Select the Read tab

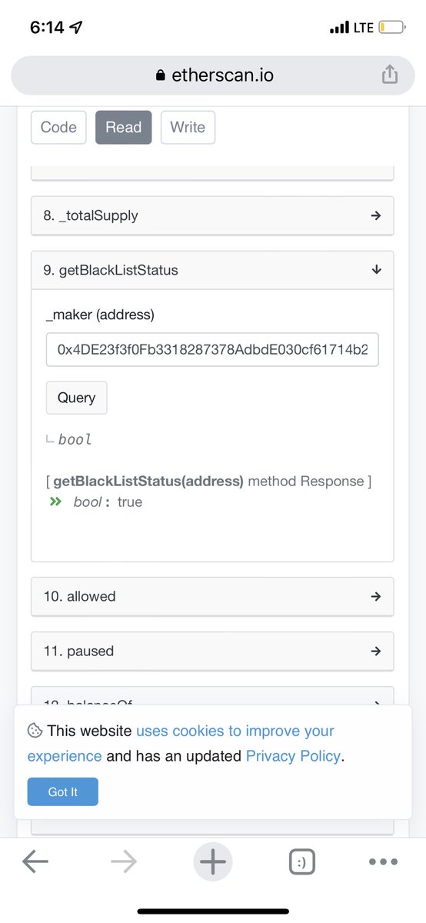[124, 128]
